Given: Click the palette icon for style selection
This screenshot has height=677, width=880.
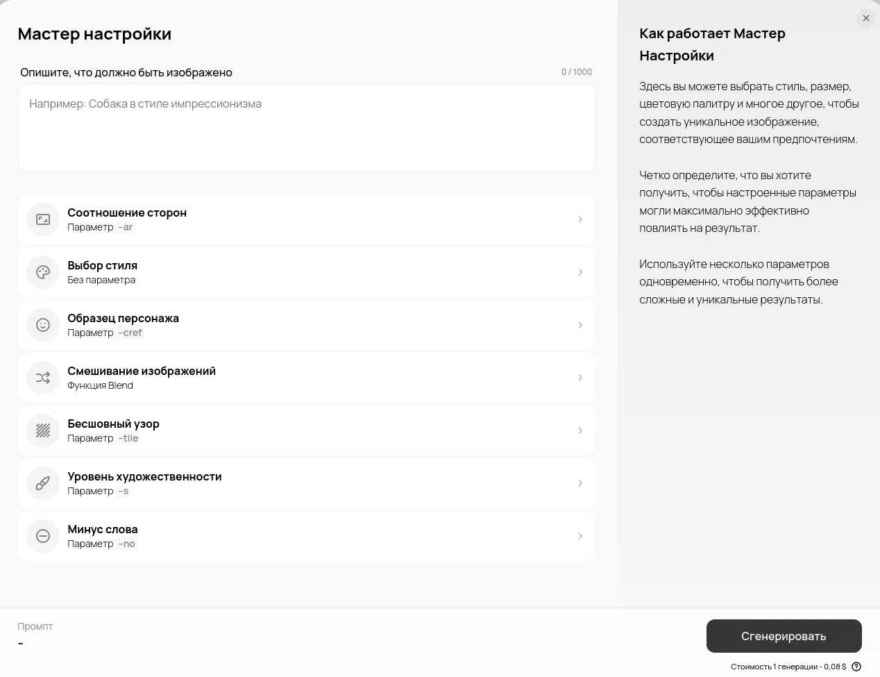Looking at the screenshot, I should (x=43, y=272).
